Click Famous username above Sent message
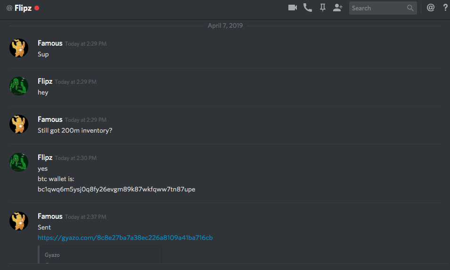This screenshot has width=450, height=270. [50, 216]
